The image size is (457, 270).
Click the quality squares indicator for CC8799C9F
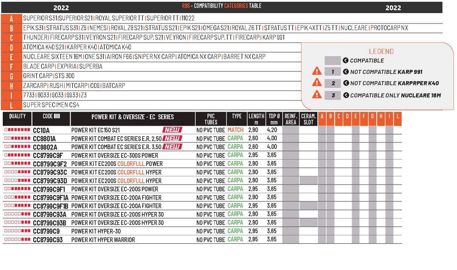click(x=18, y=155)
